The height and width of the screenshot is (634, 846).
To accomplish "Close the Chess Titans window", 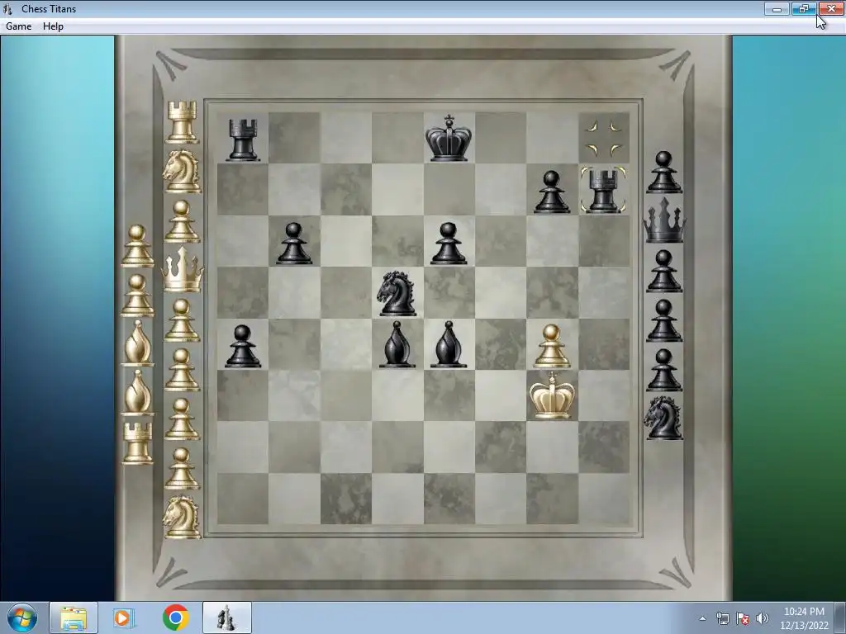I will (x=831, y=8).
